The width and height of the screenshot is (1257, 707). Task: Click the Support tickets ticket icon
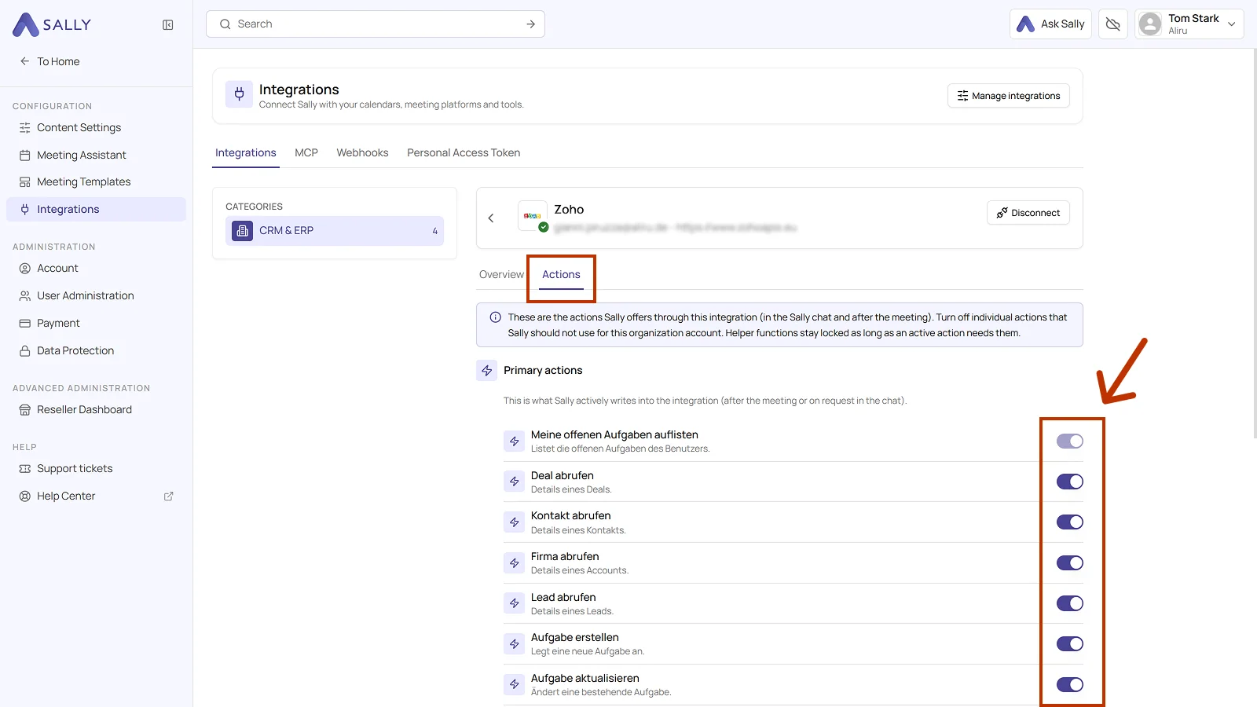pyautogui.click(x=25, y=468)
